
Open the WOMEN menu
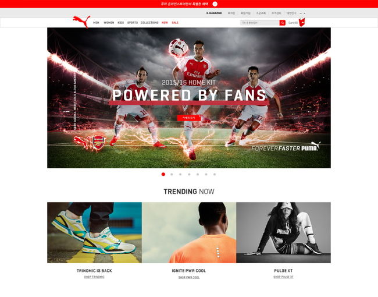(109, 23)
